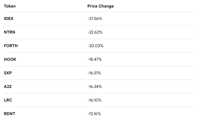Screen dimensions: 198x118
Task: Select the LRC token name
Action: click(8, 100)
